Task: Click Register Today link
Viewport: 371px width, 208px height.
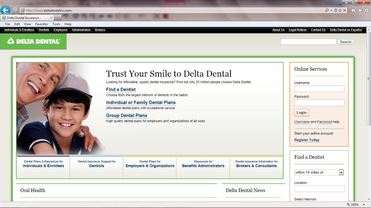Action: (x=307, y=140)
